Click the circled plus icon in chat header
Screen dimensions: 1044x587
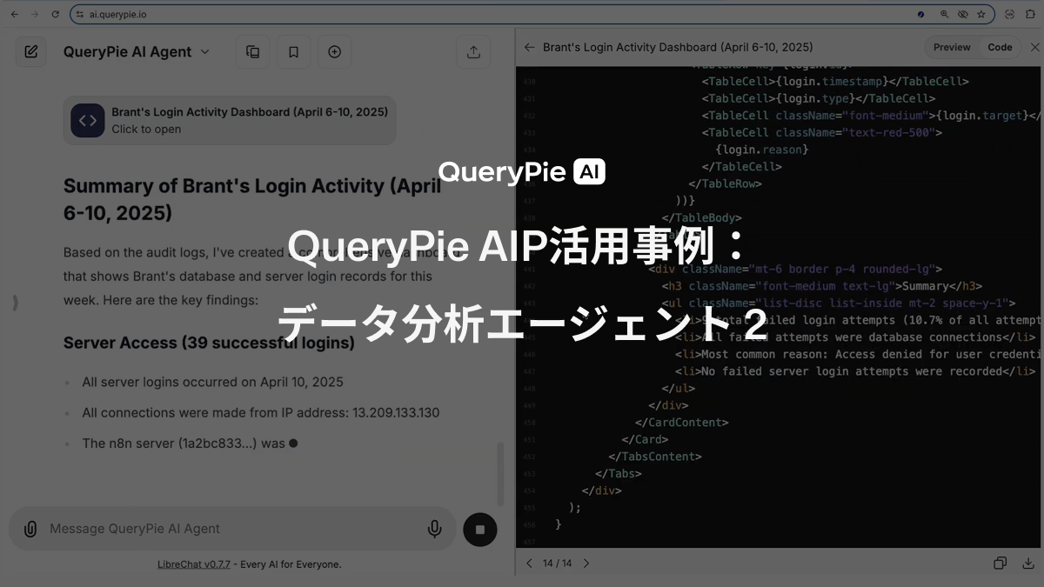click(x=334, y=52)
